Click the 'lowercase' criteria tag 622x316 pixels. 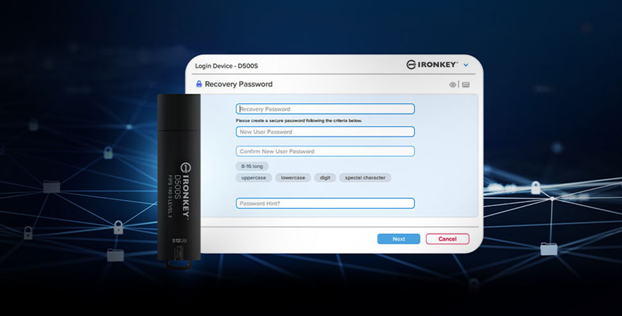pos(293,178)
